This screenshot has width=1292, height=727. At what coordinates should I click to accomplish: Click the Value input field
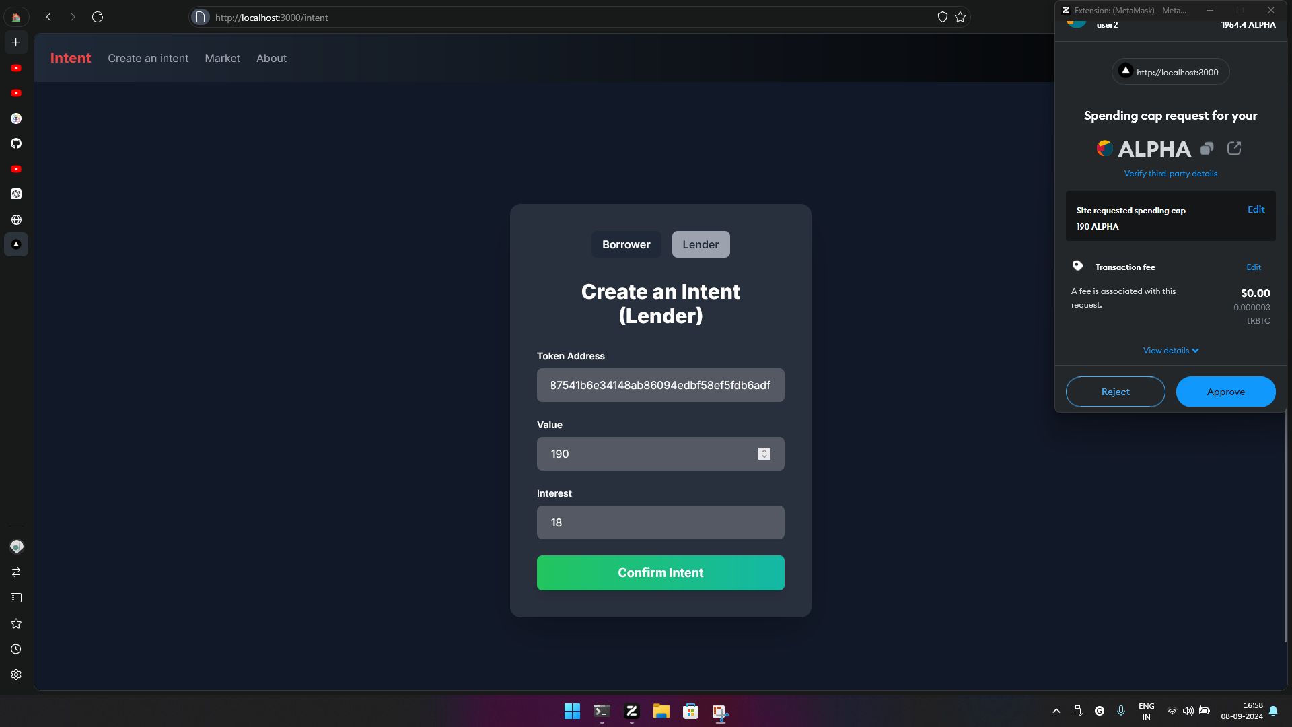pos(660,453)
